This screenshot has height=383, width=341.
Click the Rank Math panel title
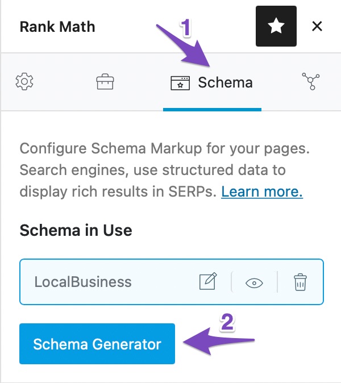(x=57, y=27)
